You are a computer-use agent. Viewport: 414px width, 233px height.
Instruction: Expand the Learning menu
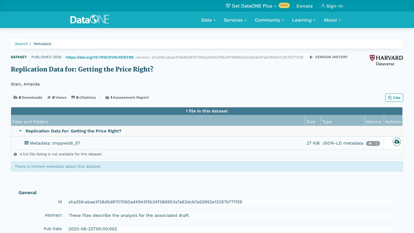(x=304, y=20)
